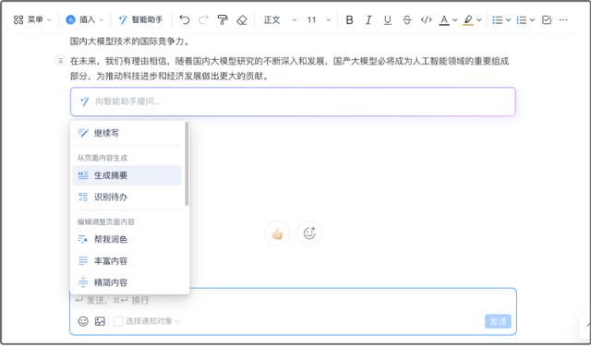
Task: Toggle italic formatting
Action: pos(368,19)
